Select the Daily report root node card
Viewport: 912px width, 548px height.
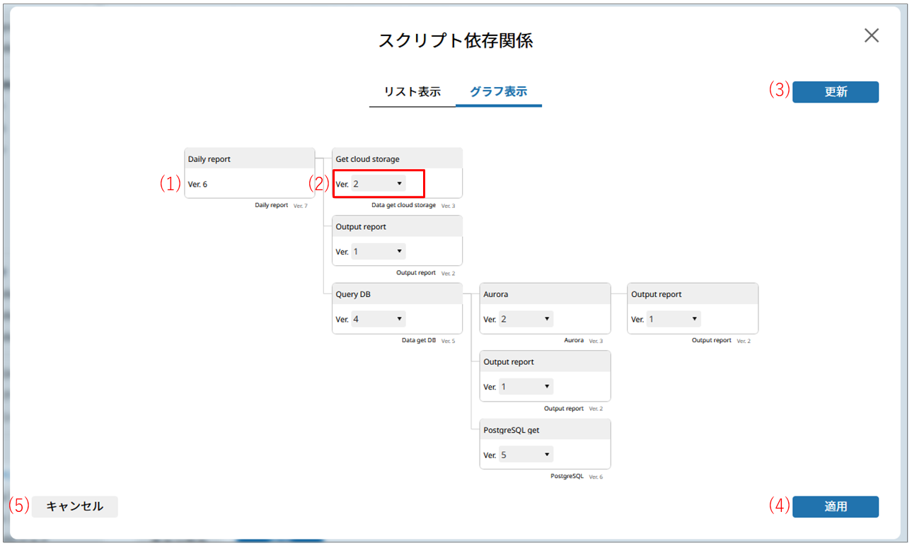pos(249,173)
